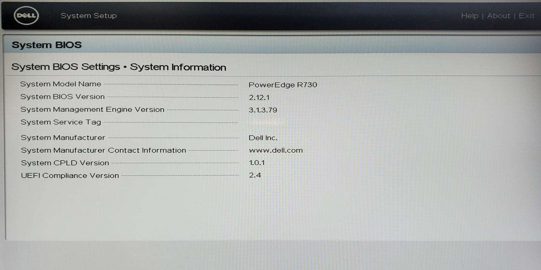
Task: Click the CPLD version value 1.0.1
Action: click(257, 163)
